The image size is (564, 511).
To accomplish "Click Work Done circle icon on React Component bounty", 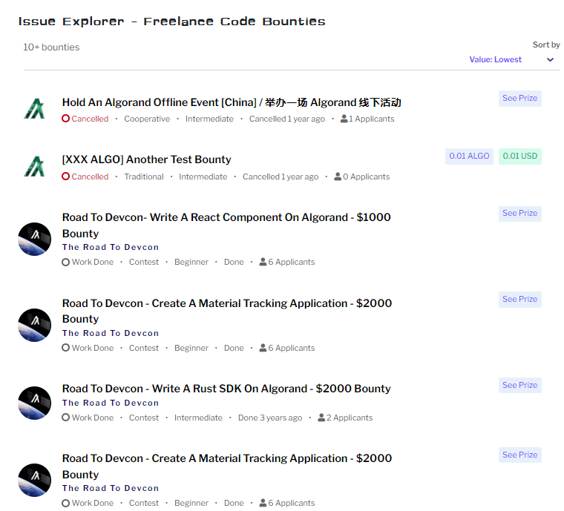I will click(x=66, y=262).
